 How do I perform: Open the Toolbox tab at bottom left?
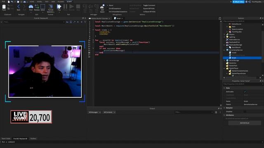(33, 139)
